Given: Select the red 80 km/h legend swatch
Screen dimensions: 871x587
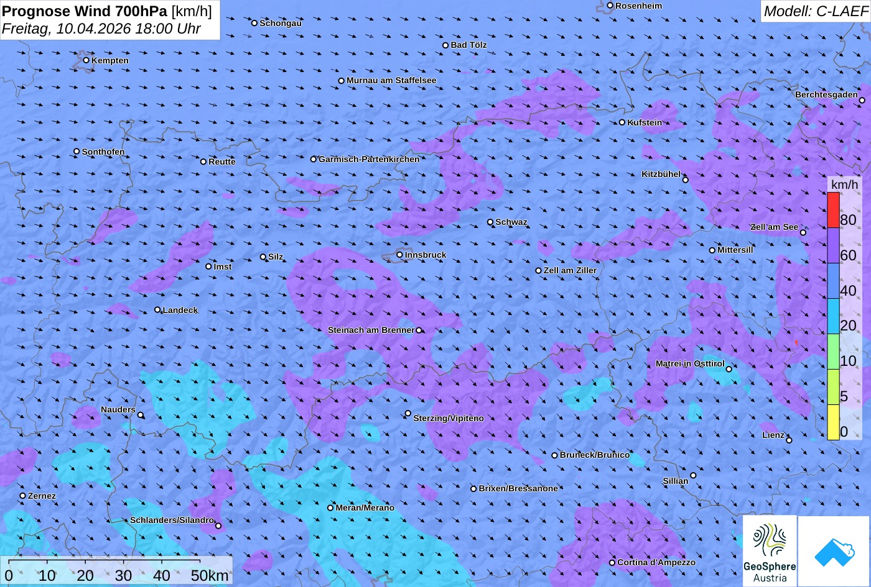Looking at the screenshot, I should 833,211.
